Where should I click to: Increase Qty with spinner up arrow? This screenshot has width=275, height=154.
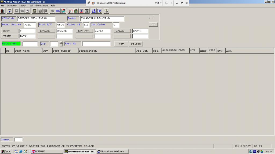pos(61,43)
